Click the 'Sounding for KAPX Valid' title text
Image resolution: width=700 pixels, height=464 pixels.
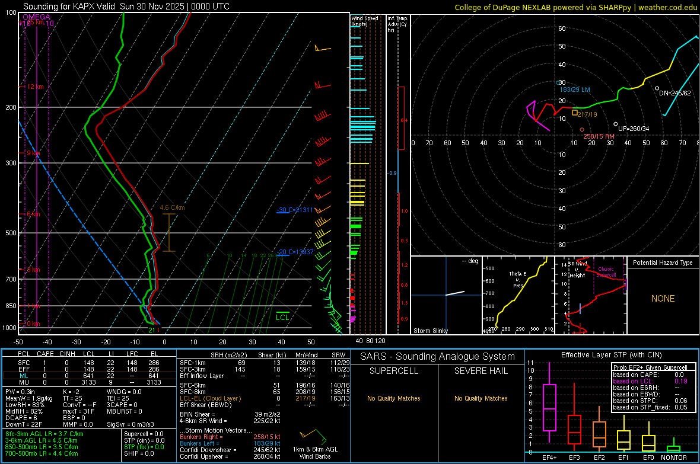point(70,7)
